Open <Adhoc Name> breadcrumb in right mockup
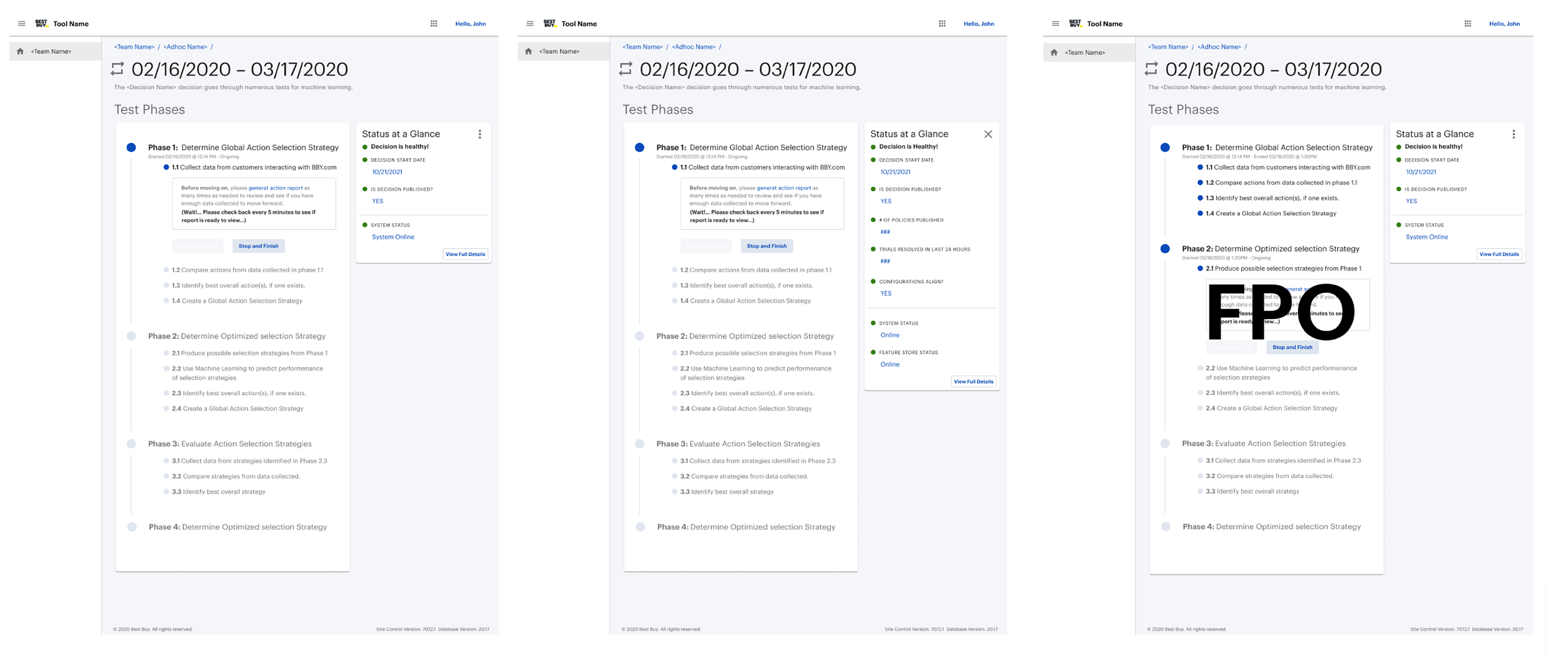Image resolution: width=1547 pixels, height=656 pixels. tap(1219, 47)
